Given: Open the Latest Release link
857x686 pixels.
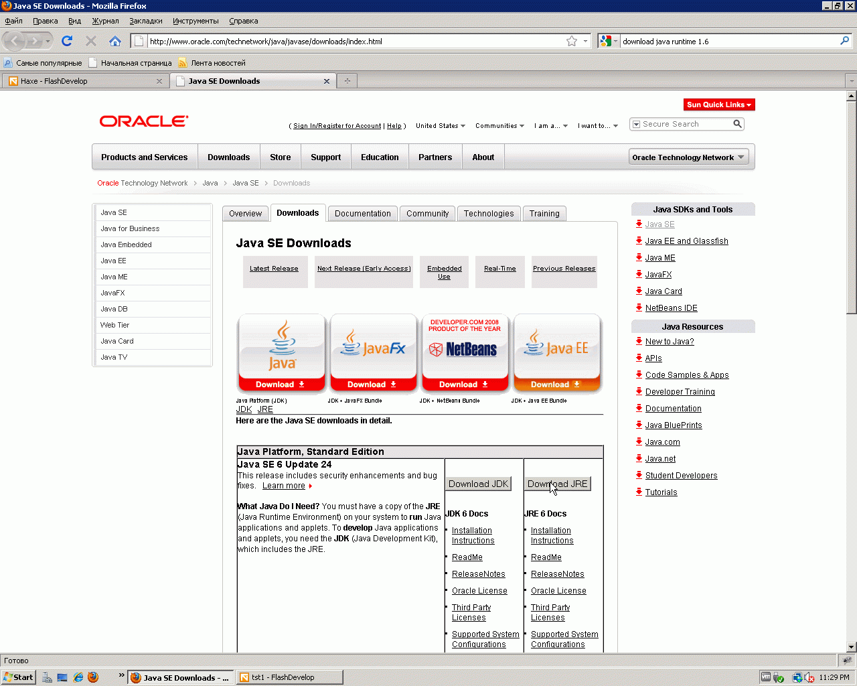Looking at the screenshot, I should 274,269.
